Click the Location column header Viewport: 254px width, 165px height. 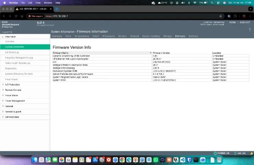pyautogui.click(x=231, y=53)
